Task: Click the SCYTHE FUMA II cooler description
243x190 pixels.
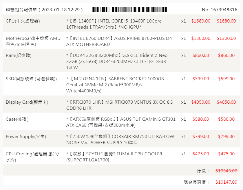Action: point(114,157)
